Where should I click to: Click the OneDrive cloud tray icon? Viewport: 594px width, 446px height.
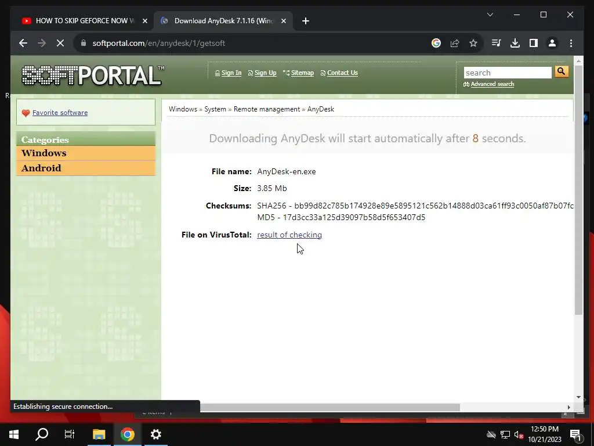click(x=491, y=434)
